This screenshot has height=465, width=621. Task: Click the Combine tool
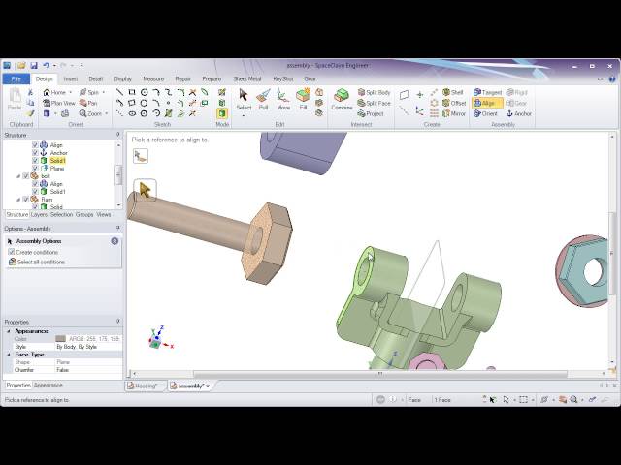click(x=342, y=100)
